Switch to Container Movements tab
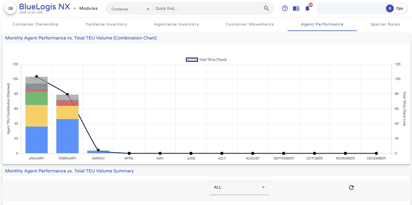This screenshot has height=205, width=412. (250, 24)
